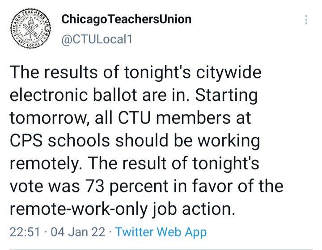Click the line 'electronic ballot are in. Starting'

[x=134, y=95]
